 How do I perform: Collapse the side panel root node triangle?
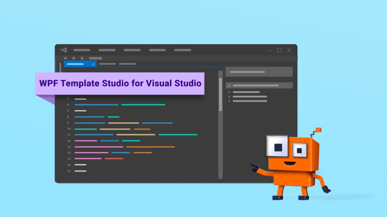point(229,85)
